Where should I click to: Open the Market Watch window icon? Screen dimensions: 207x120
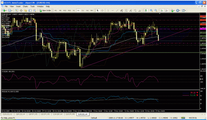coord(17,10)
